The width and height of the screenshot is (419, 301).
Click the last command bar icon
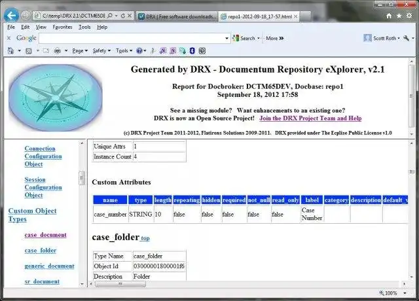(x=202, y=51)
